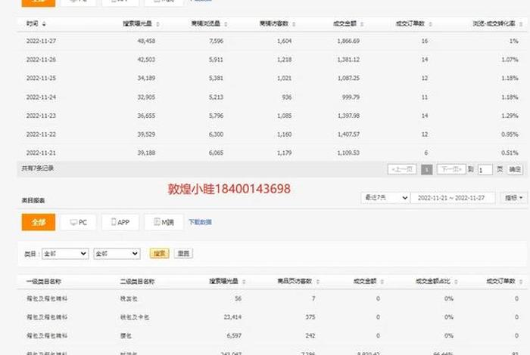The height and width of the screenshot is (355, 530).
Task: Go to next page 下一页
Action: 451,169
